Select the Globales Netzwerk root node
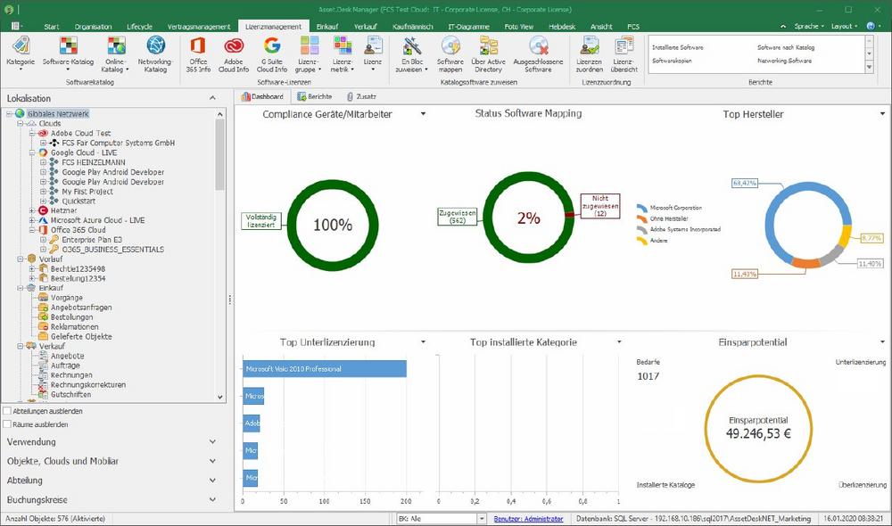The width and height of the screenshot is (892, 526). (58, 114)
